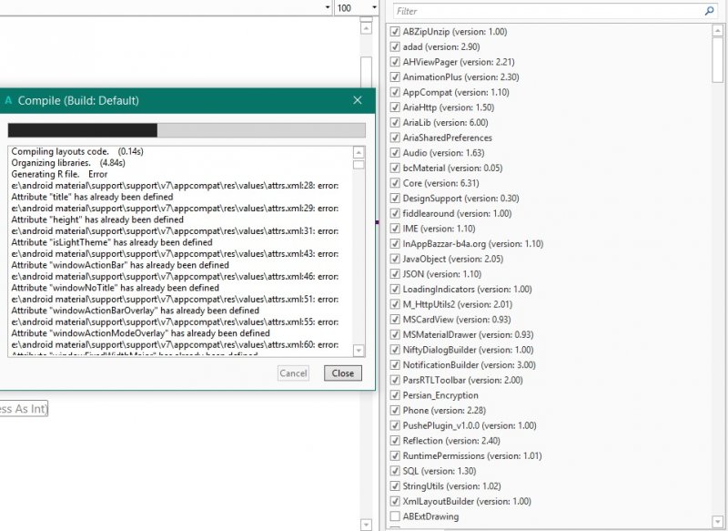The height and width of the screenshot is (531, 728).
Task: Click the Cancel button in the Compile dialog
Action: pos(293,373)
